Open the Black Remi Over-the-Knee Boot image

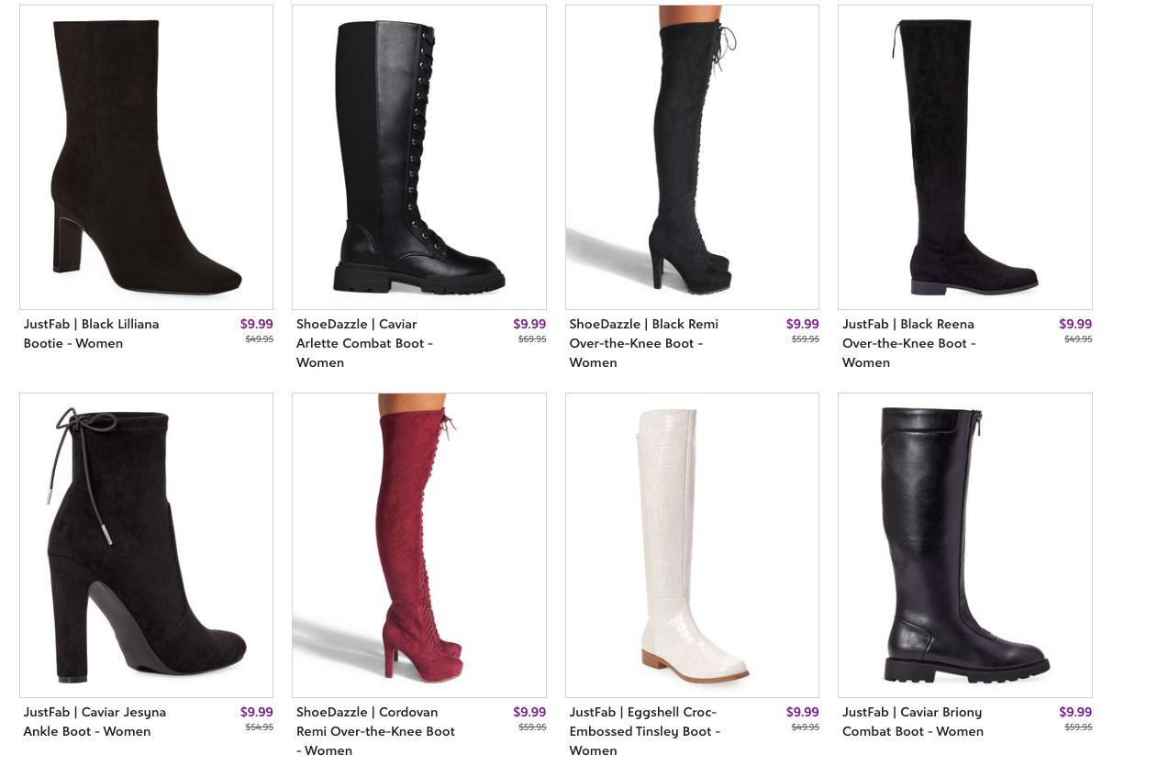coord(692,157)
